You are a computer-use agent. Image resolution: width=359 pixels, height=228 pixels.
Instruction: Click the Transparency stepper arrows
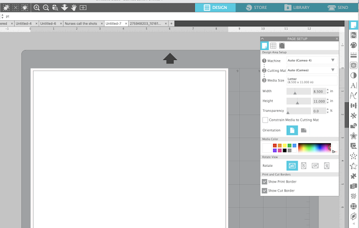(328, 111)
